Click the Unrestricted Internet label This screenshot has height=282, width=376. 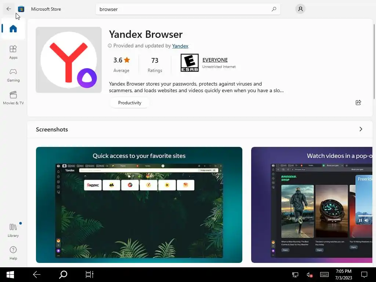tap(219, 67)
